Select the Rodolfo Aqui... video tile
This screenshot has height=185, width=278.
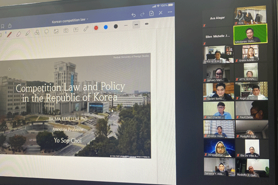tap(252, 129)
